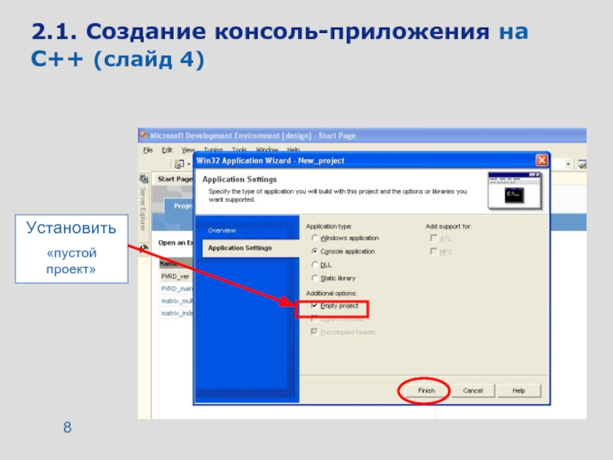
Task: Click the Microsoft Development Environment title icon
Action: click(x=144, y=136)
